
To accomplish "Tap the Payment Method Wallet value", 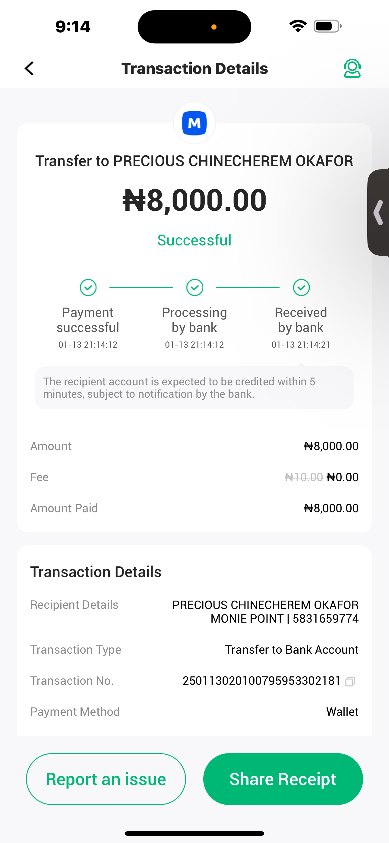I will coord(342,712).
